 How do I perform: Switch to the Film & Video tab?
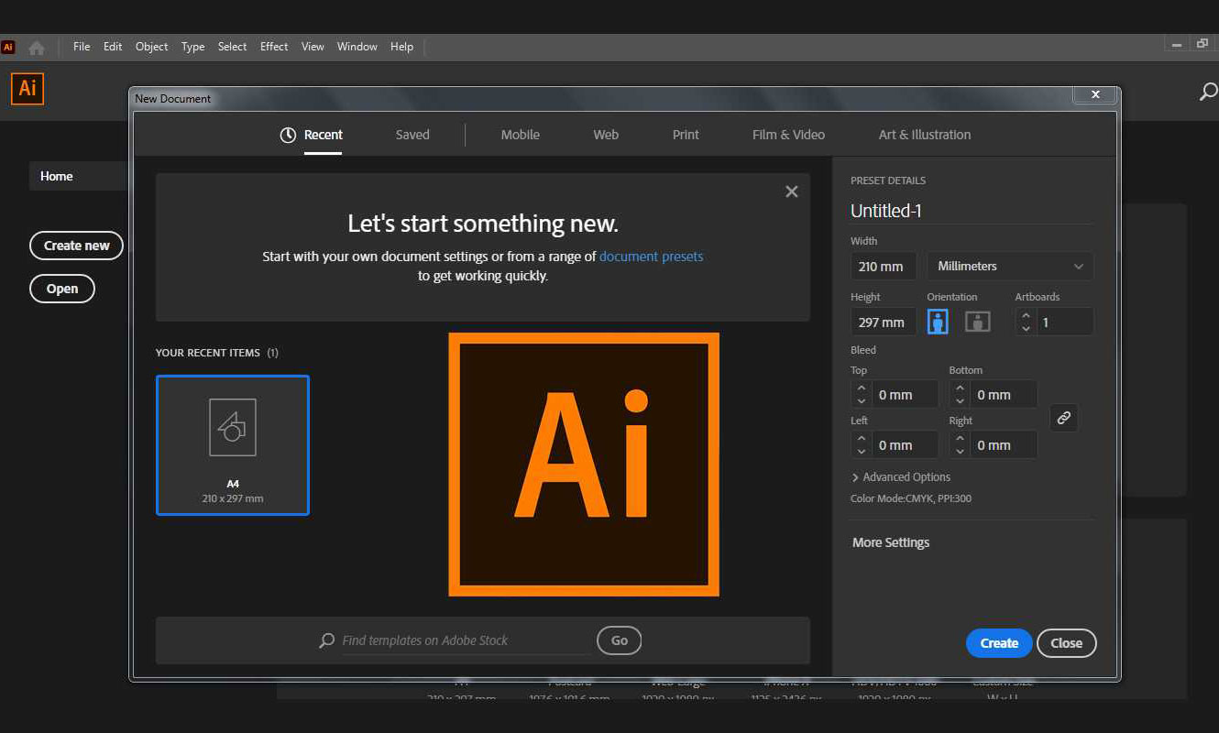pyautogui.click(x=788, y=135)
